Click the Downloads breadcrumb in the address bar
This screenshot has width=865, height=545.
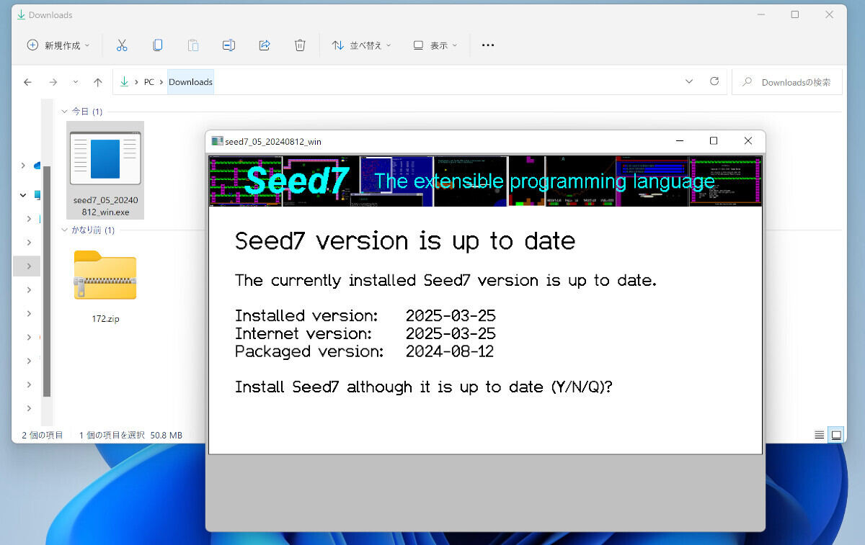point(190,82)
